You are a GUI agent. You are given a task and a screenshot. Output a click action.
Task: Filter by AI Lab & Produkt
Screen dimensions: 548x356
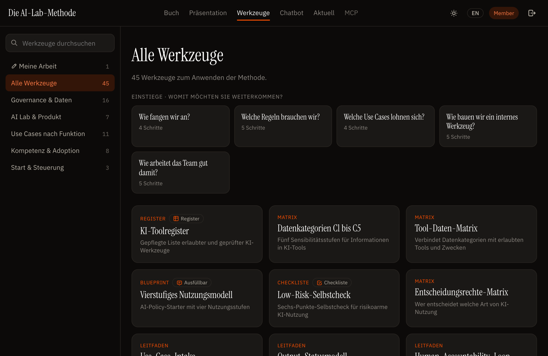coord(60,117)
